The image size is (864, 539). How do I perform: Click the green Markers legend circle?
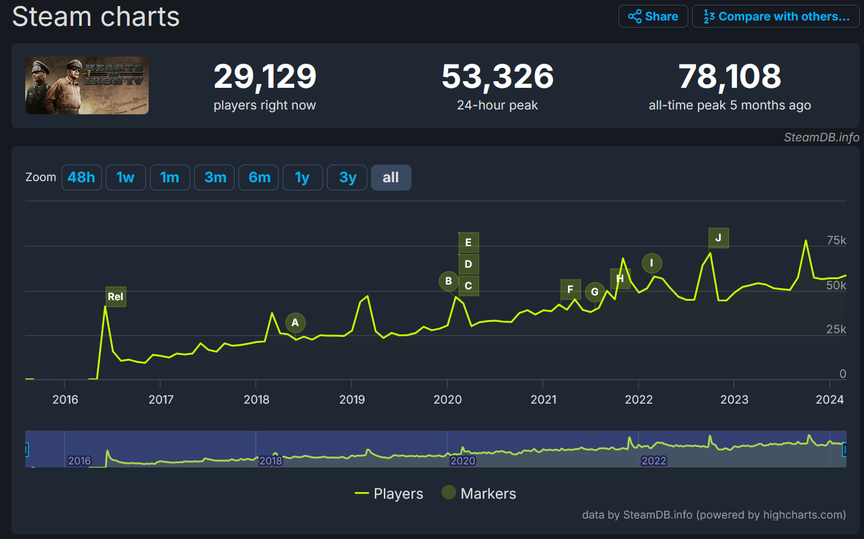tap(448, 493)
